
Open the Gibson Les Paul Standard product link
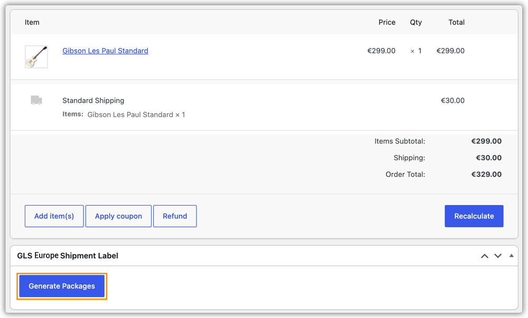(105, 51)
